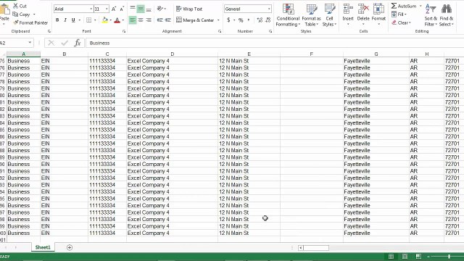Toggle bold formatting
464x261 pixels.
57,20
